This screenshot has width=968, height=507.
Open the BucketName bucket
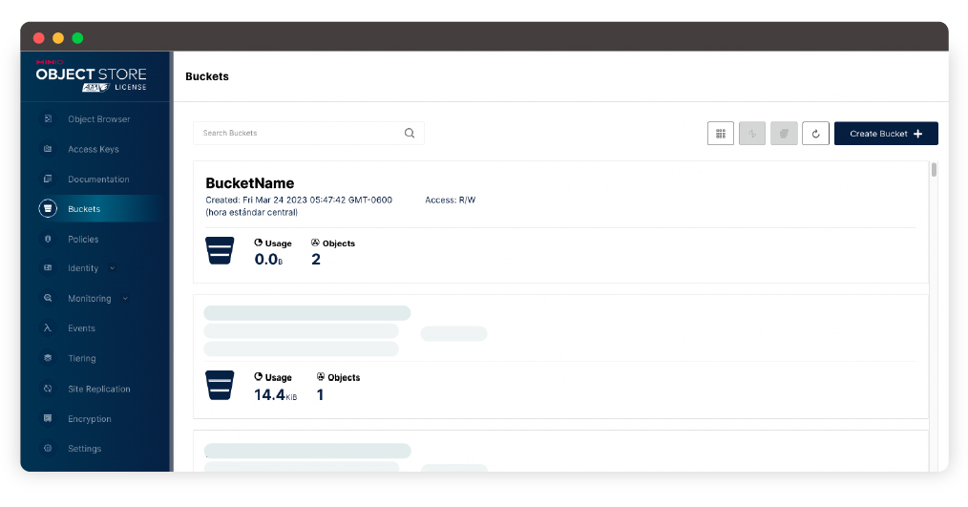coord(250,183)
